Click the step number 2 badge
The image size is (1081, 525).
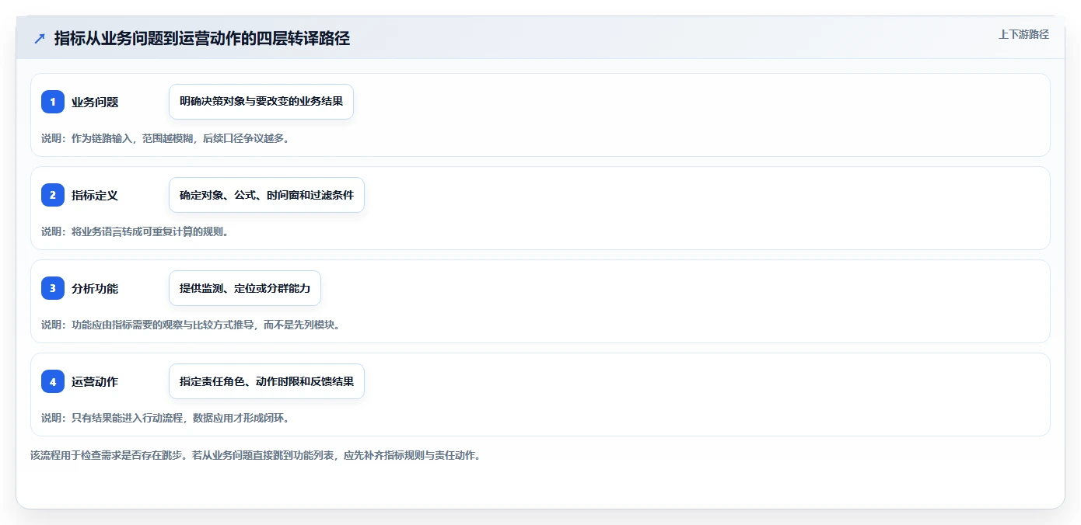coord(53,195)
